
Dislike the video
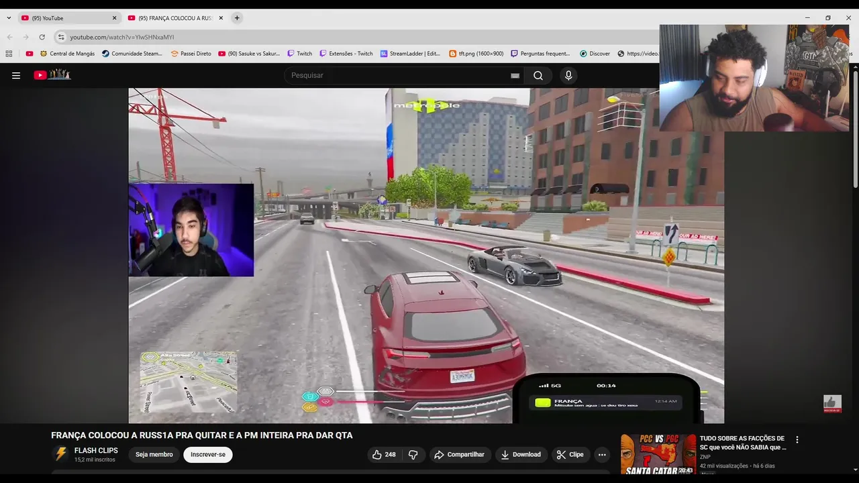coord(413,454)
